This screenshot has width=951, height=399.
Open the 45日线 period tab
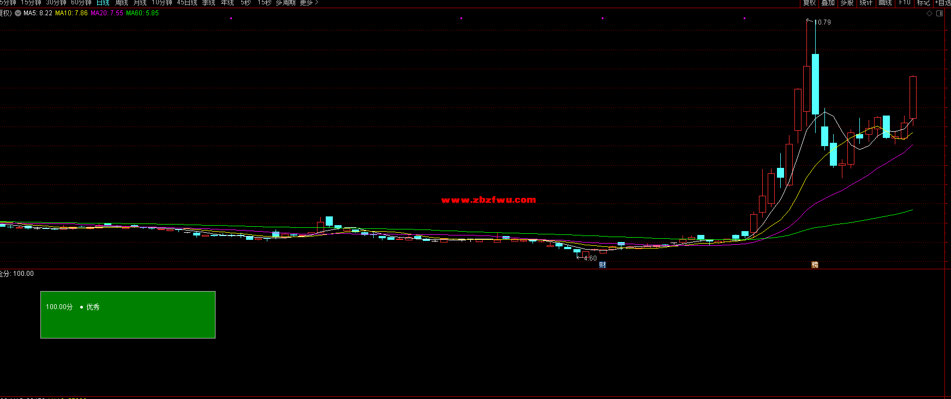click(x=187, y=3)
